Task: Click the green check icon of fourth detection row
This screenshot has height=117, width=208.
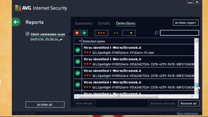Action: (x=78, y=84)
